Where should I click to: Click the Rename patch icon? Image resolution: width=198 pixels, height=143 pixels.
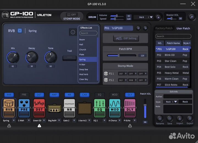[x=160, y=118]
